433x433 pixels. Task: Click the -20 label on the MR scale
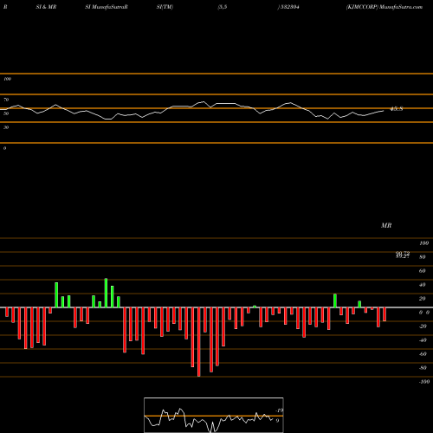423,326
